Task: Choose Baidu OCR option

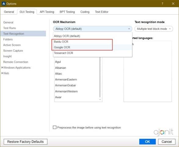Action: tap(93, 42)
